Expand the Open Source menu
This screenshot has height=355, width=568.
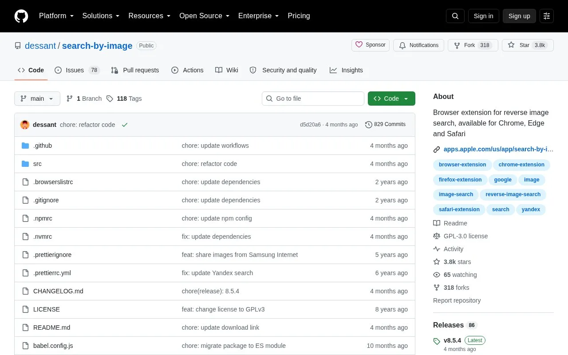205,16
